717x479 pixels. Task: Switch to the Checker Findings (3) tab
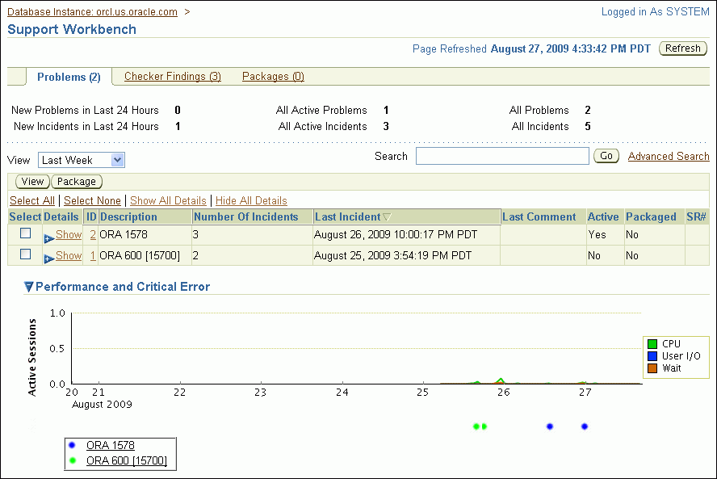coord(172,77)
